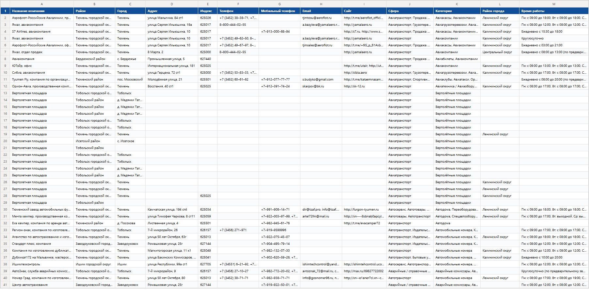Click the mobile number +7-919-9599996
Image resolution: width=589 pixels, height=294 pixels.
pyautogui.click(x=279, y=230)
